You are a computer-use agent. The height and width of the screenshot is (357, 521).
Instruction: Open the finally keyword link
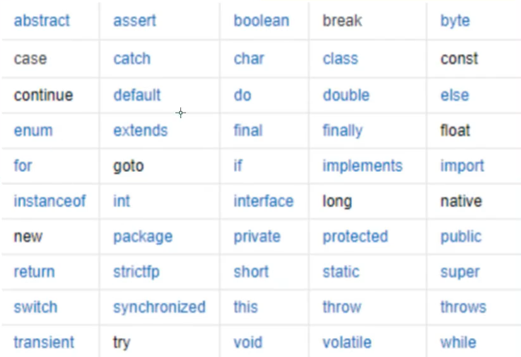(x=342, y=131)
